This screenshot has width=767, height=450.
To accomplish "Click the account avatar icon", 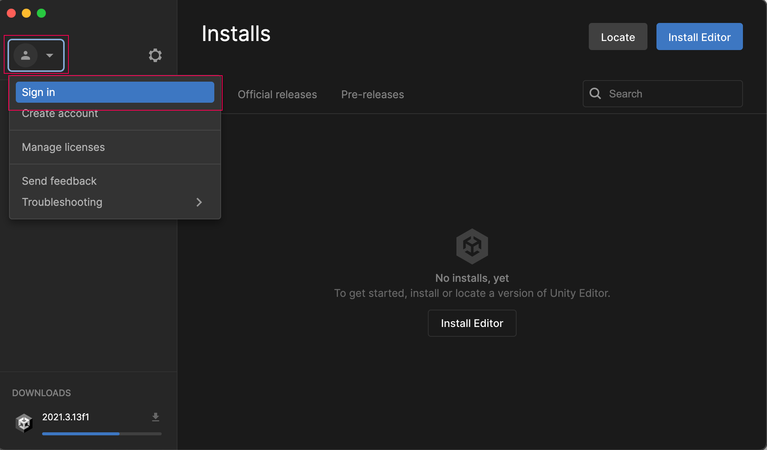I will 25,55.
